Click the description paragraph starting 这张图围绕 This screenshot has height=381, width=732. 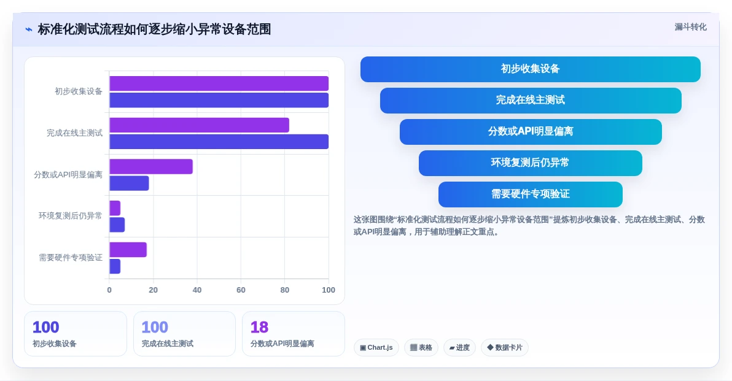point(529,226)
